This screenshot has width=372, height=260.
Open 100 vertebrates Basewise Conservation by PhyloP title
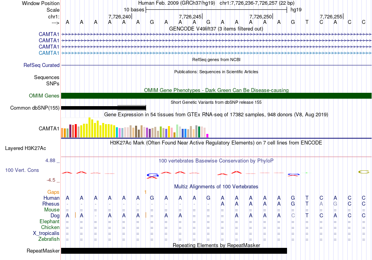coord(216,161)
